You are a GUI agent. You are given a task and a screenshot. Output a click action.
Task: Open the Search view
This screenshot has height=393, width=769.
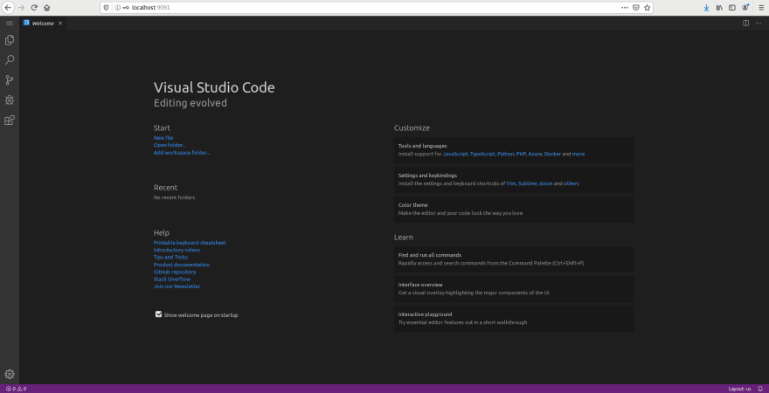[10, 60]
